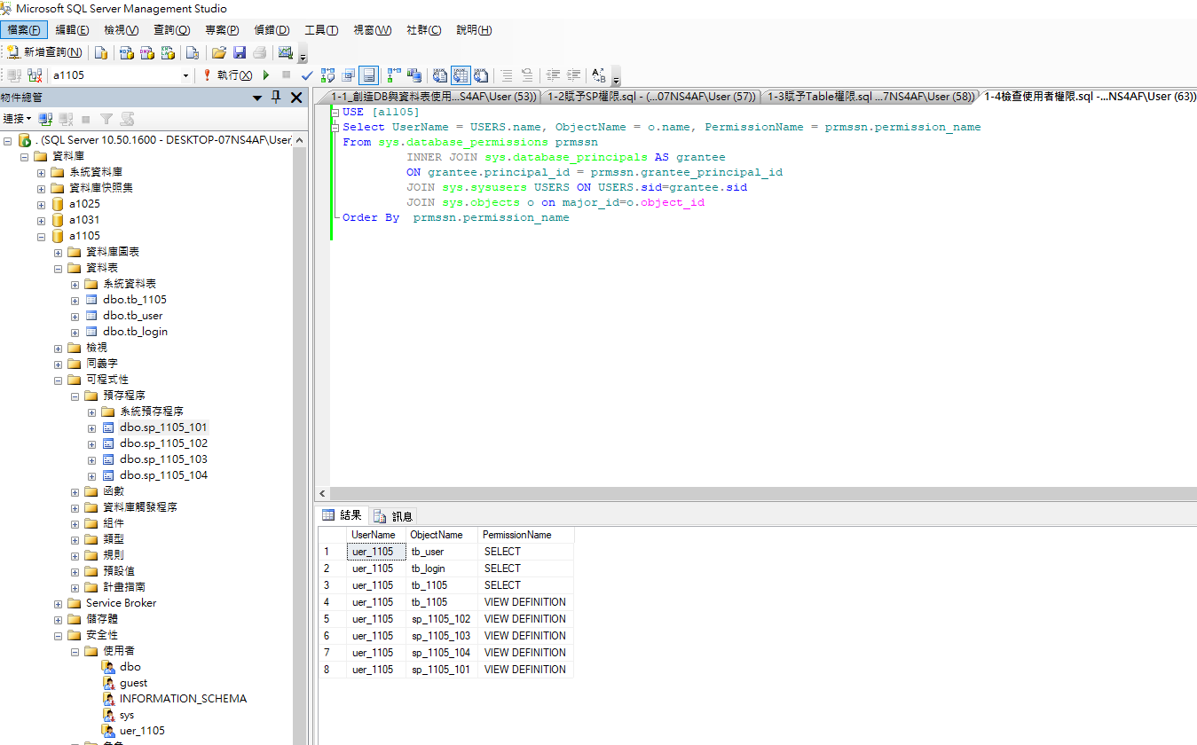Click the Change Connection icon
This screenshot has width=1197, height=745.
[35, 75]
